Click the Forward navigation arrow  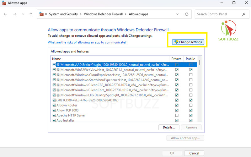click(15, 14)
